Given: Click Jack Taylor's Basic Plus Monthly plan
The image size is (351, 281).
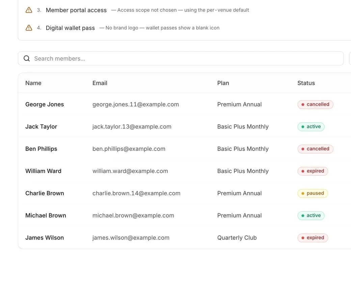Looking at the screenshot, I should coord(243,127).
